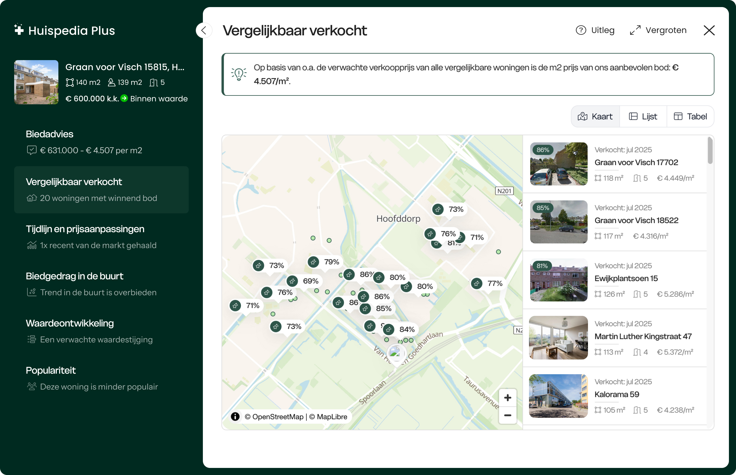The width and height of the screenshot is (736, 475).
Task: Keep Kaart view selected
Action: click(x=595, y=116)
